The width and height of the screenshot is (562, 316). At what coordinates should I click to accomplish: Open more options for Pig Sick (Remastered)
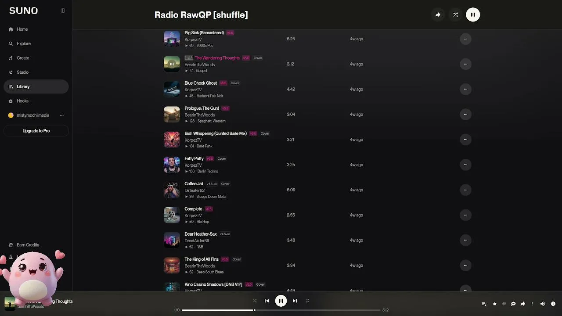(465, 39)
